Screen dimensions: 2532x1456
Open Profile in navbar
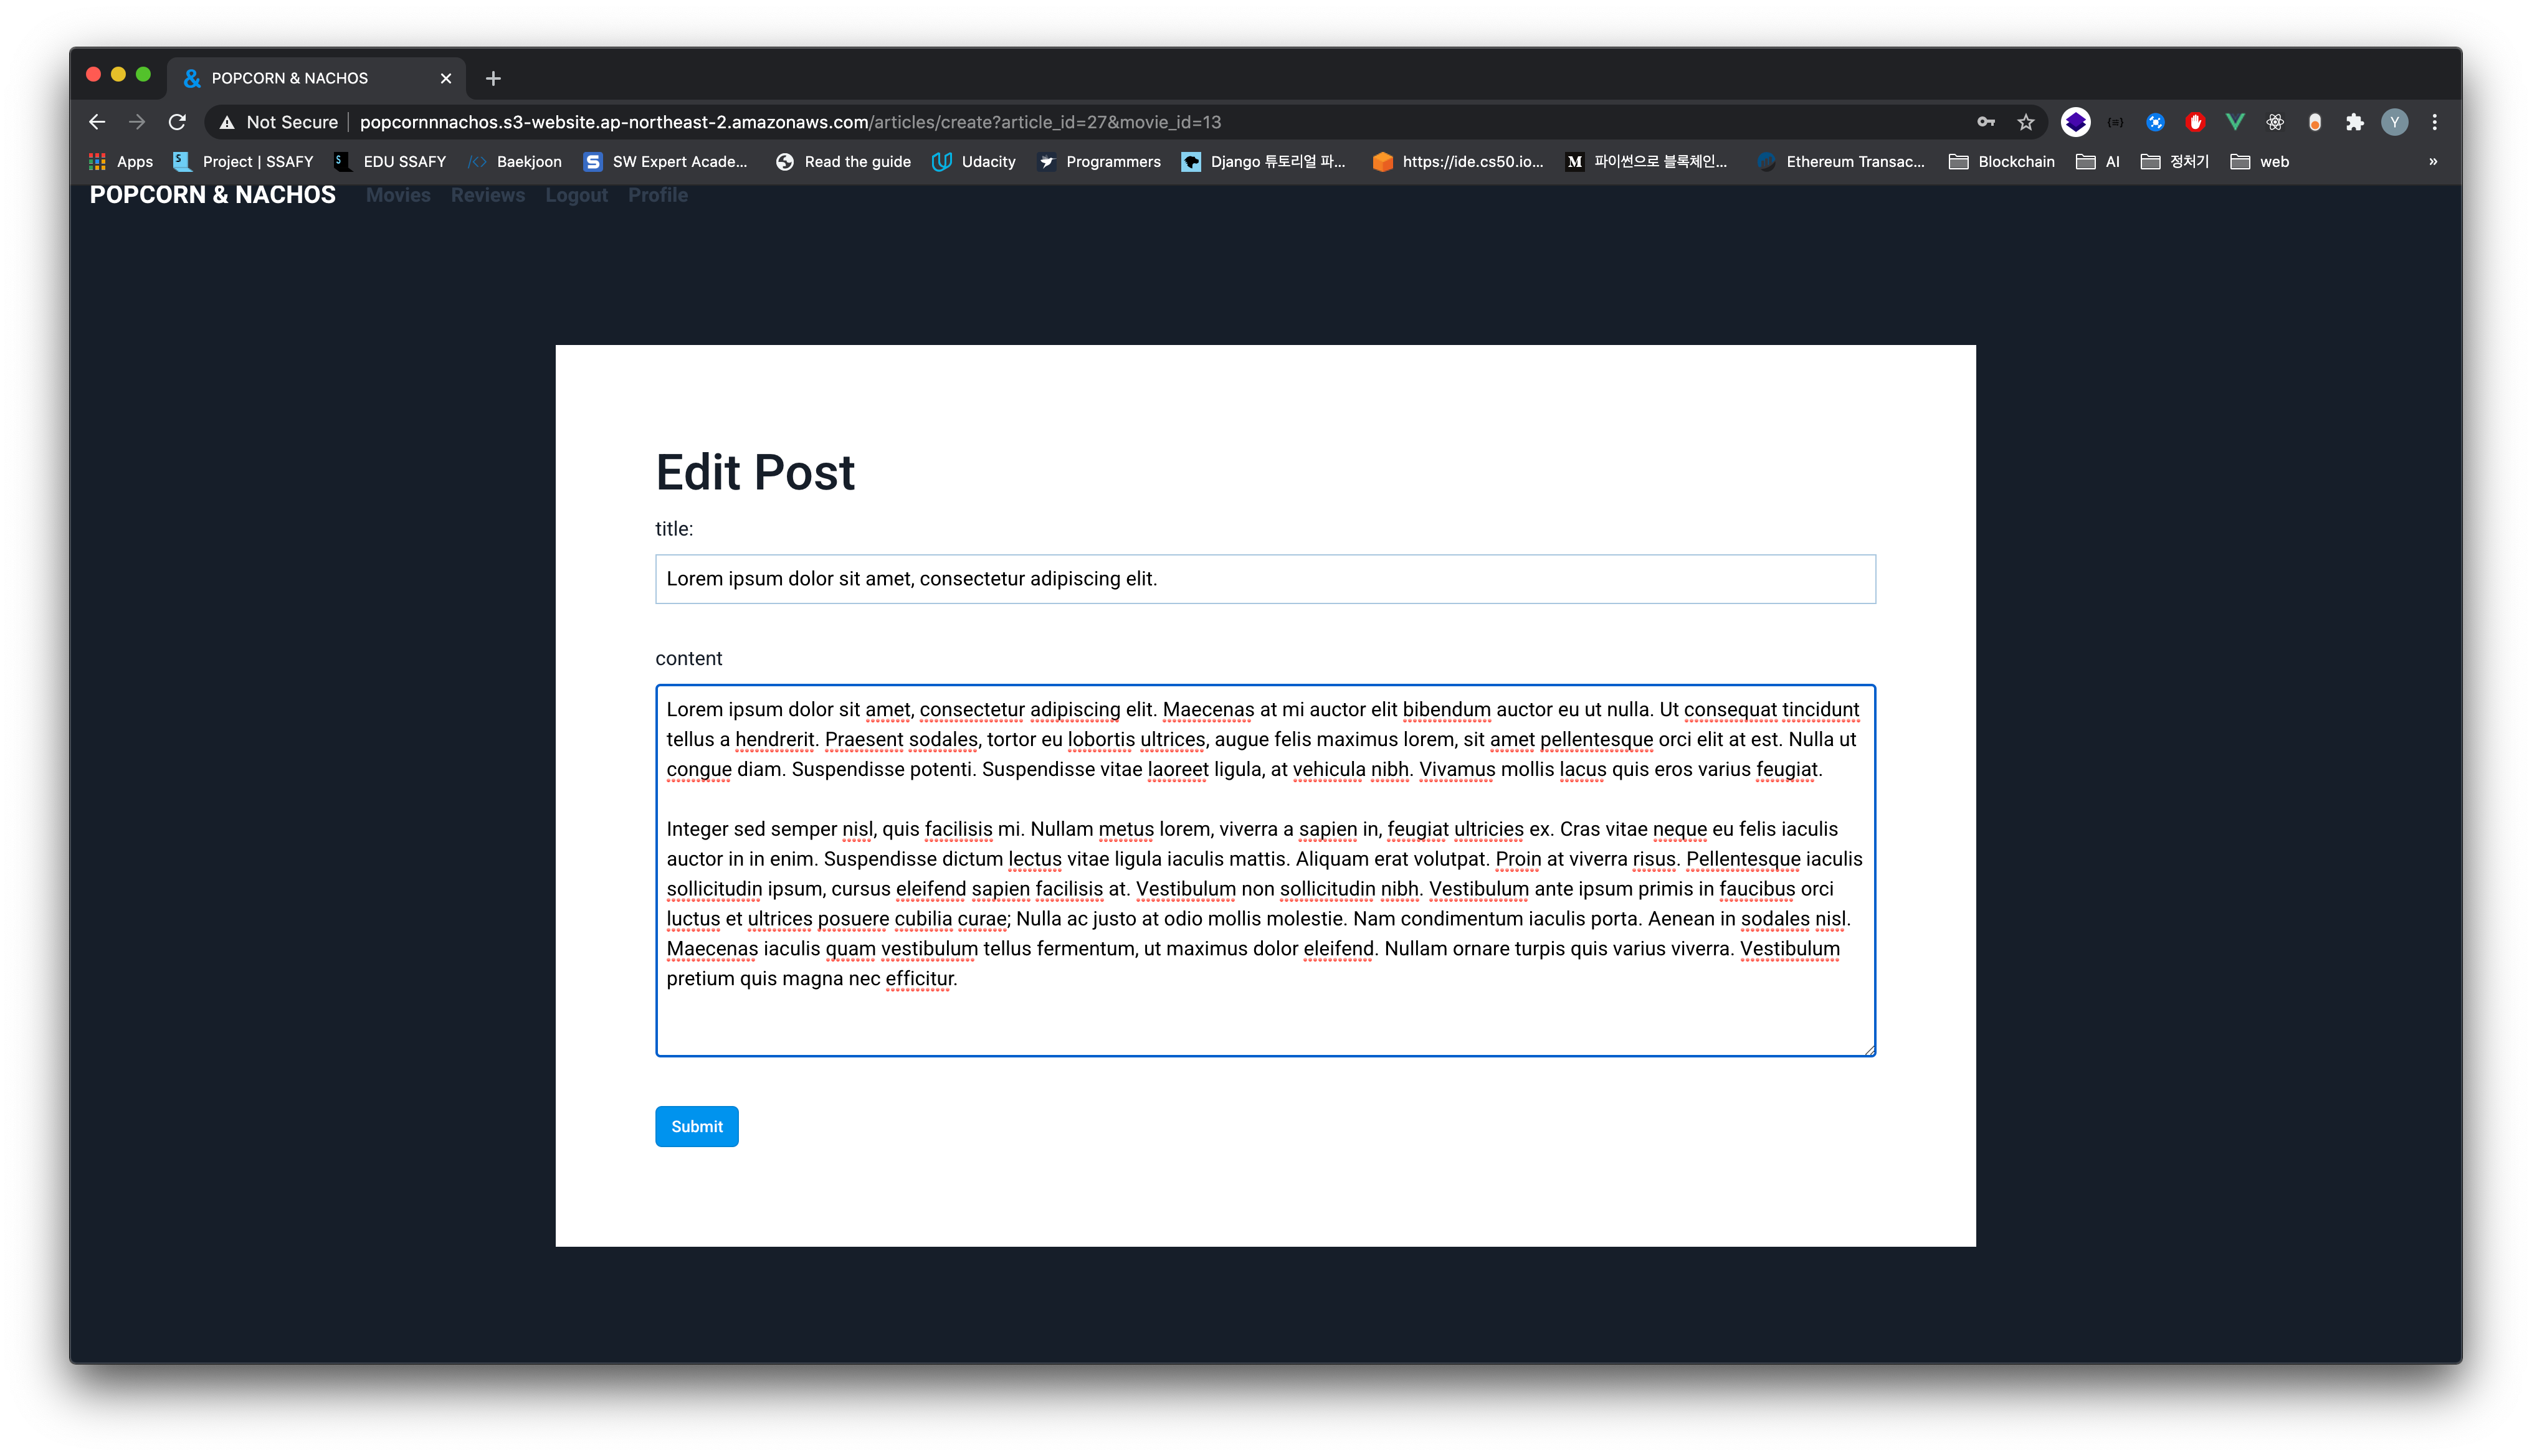pos(659,195)
